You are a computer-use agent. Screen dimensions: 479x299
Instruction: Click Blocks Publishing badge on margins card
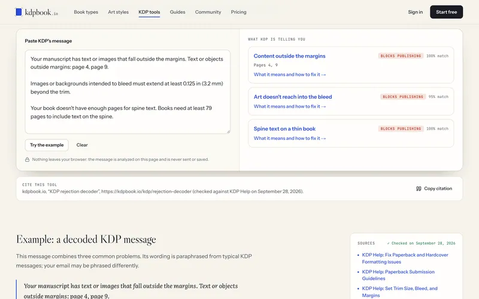[x=401, y=56]
